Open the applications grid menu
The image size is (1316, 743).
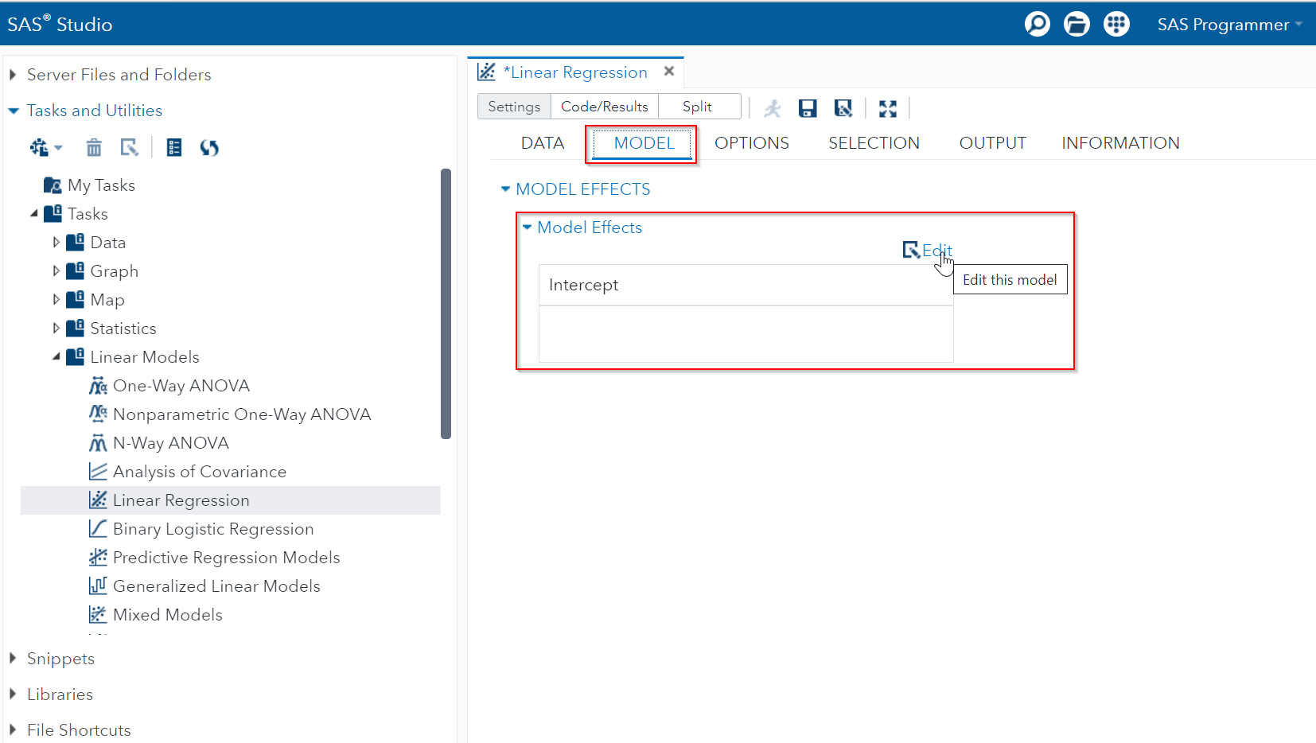(x=1116, y=24)
